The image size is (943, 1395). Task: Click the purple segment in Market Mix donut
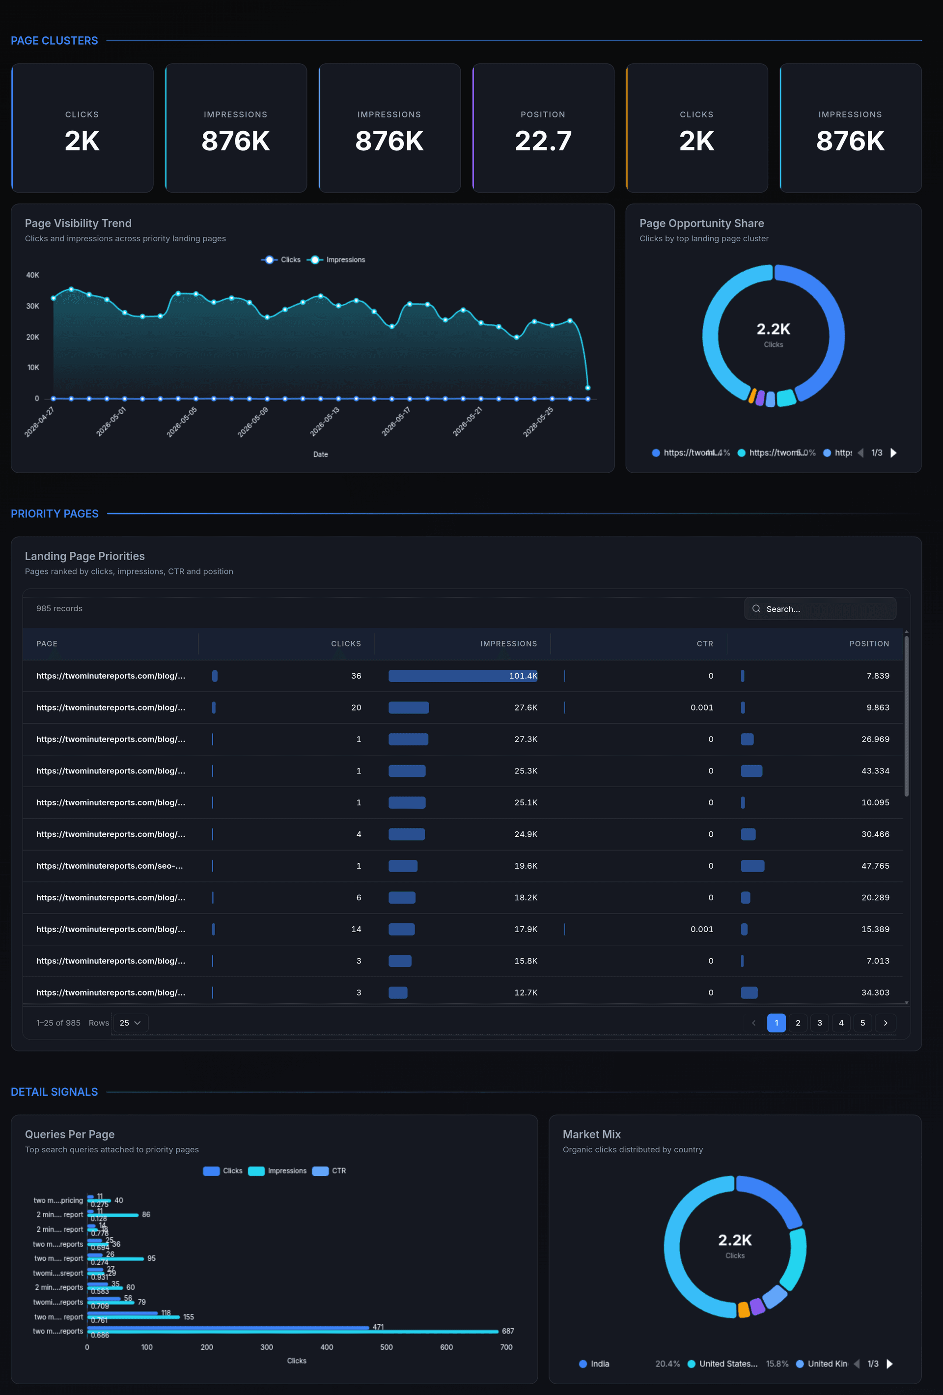[757, 1306]
